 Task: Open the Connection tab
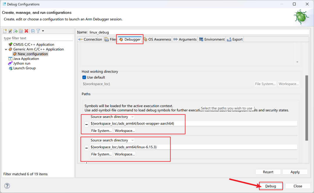[90, 39]
